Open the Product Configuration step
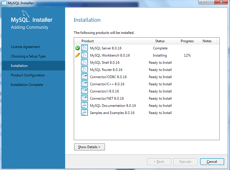Viewport: 230px width, 170px height. 28,75
